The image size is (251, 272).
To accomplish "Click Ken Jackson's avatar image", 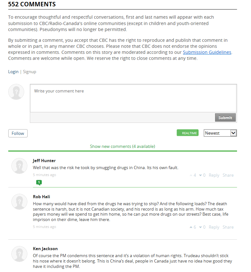I will pyautogui.click(x=19, y=254).
